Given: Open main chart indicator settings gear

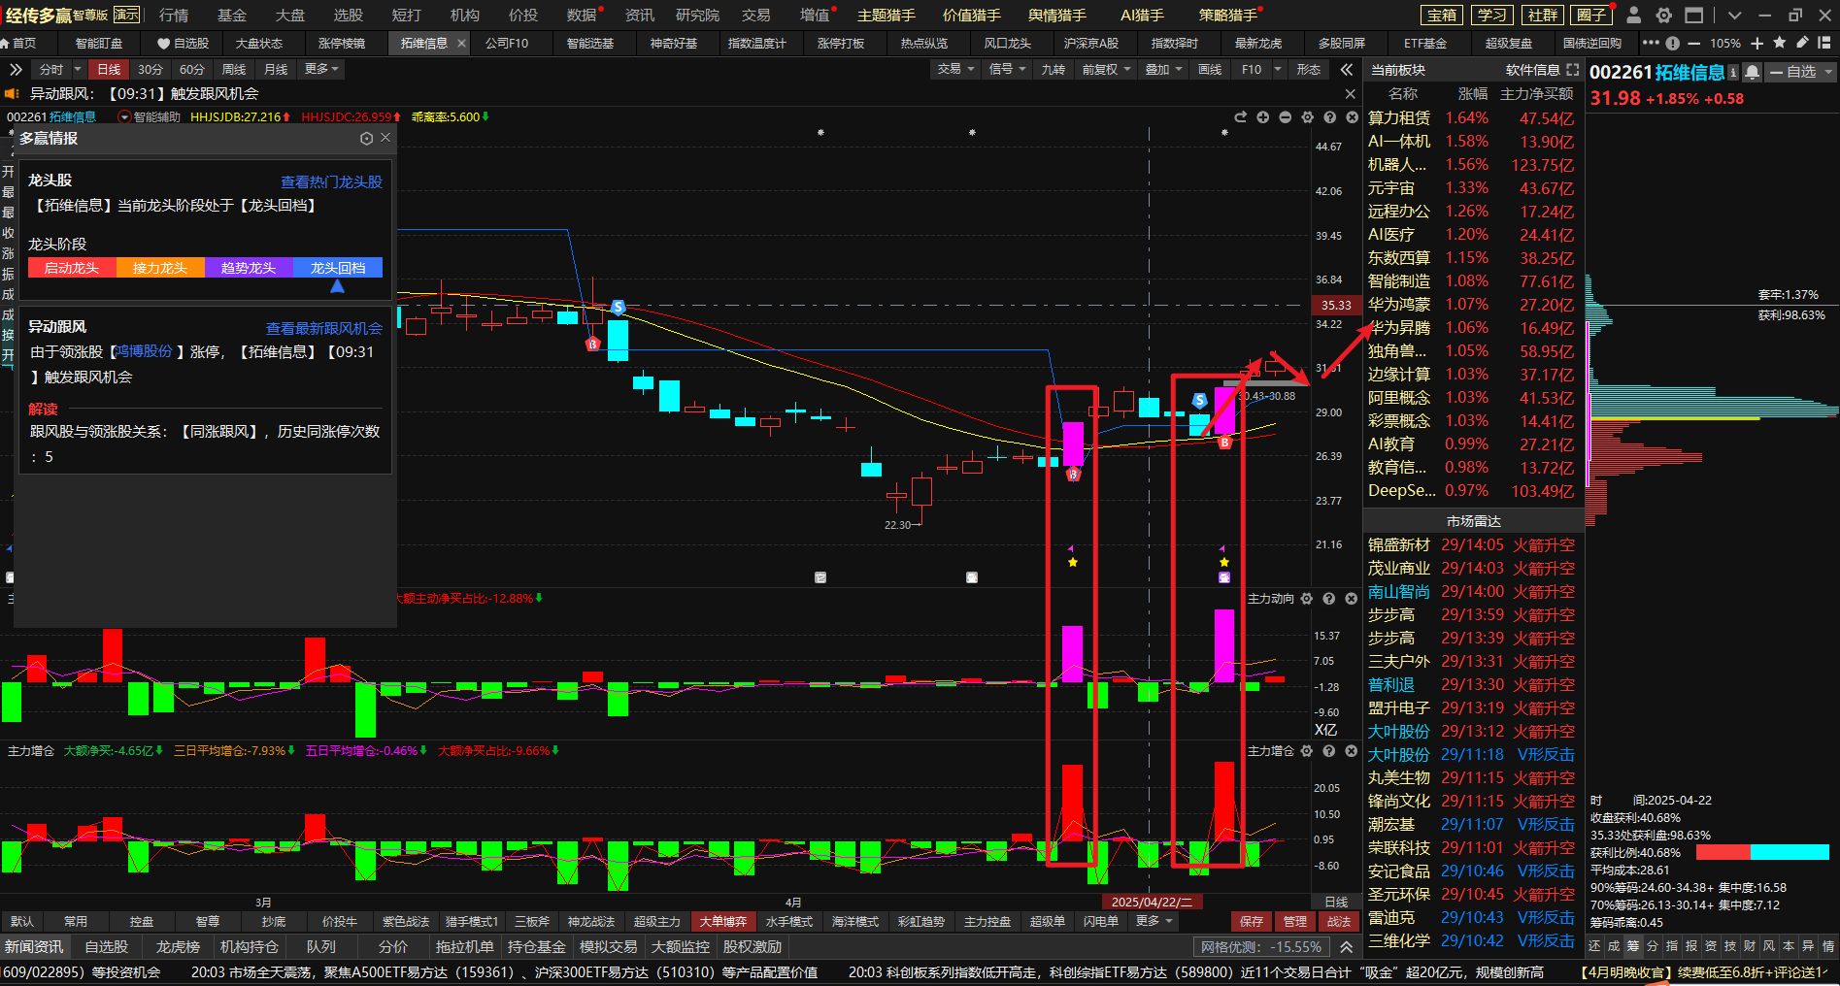Looking at the screenshot, I should (x=1307, y=117).
